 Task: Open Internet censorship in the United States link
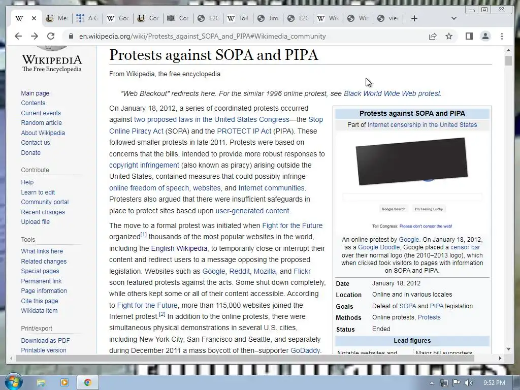[422, 125]
